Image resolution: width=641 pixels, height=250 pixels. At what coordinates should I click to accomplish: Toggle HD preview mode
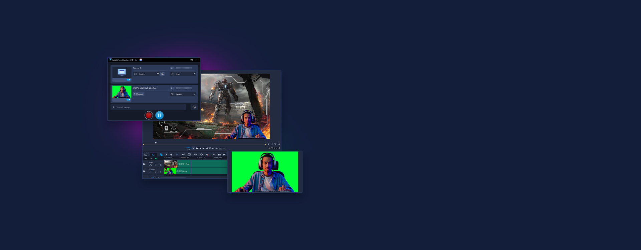(216, 148)
